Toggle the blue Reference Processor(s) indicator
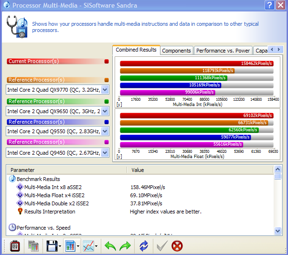The width and height of the screenshot is (288, 255). point(107,122)
